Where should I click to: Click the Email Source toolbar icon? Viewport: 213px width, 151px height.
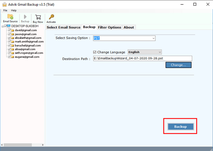pos(10,17)
